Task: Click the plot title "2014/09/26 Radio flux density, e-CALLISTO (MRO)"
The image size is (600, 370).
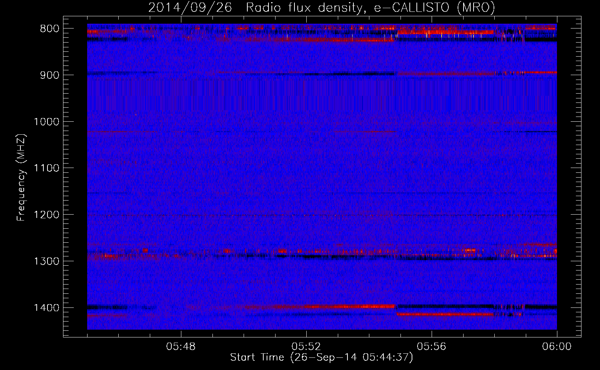Action: pos(322,7)
